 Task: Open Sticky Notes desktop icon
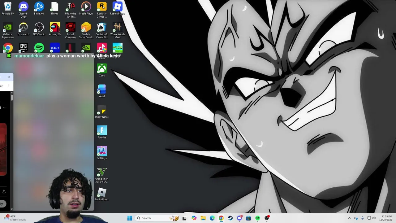click(x=102, y=112)
